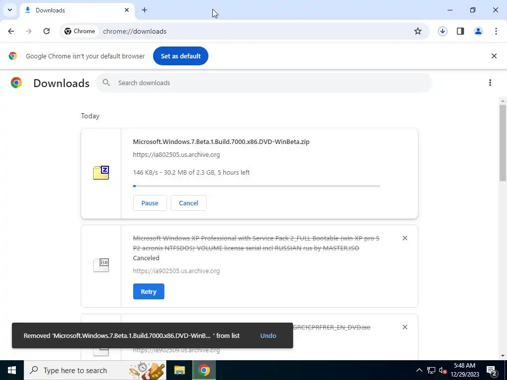This screenshot has height=380, width=507.
Task: Pause the Windows 7 Beta download
Action: click(150, 203)
